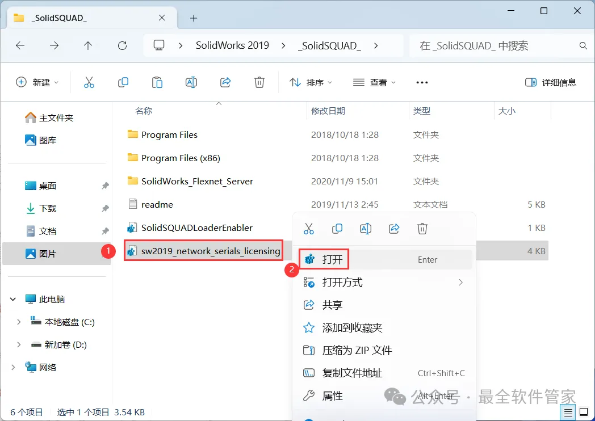The image size is (595, 421).
Task: Click _SolidSQUAD_ in the address bar
Action: point(329,46)
